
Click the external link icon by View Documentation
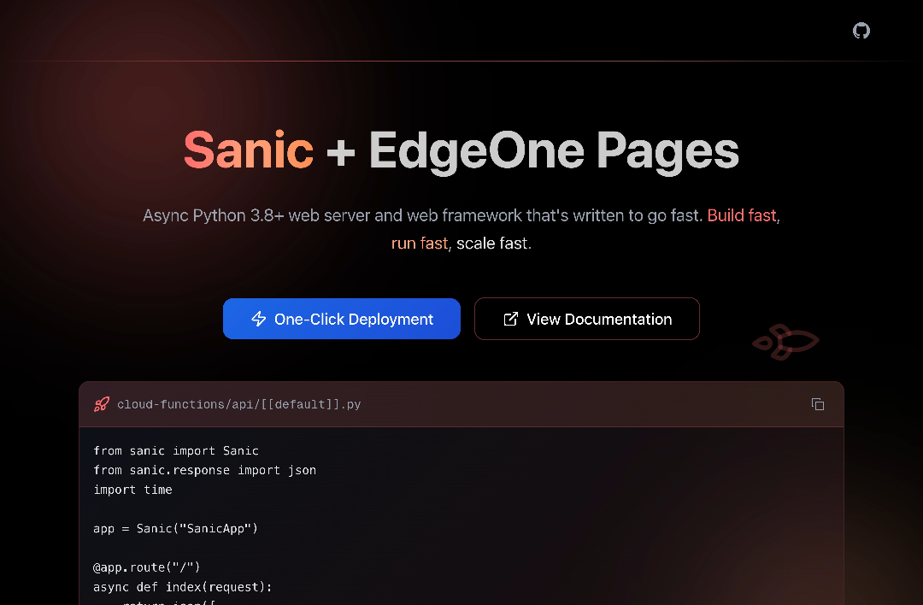point(511,319)
